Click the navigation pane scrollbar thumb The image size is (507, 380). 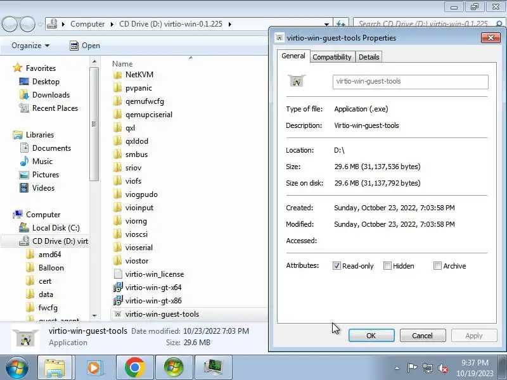94,124
